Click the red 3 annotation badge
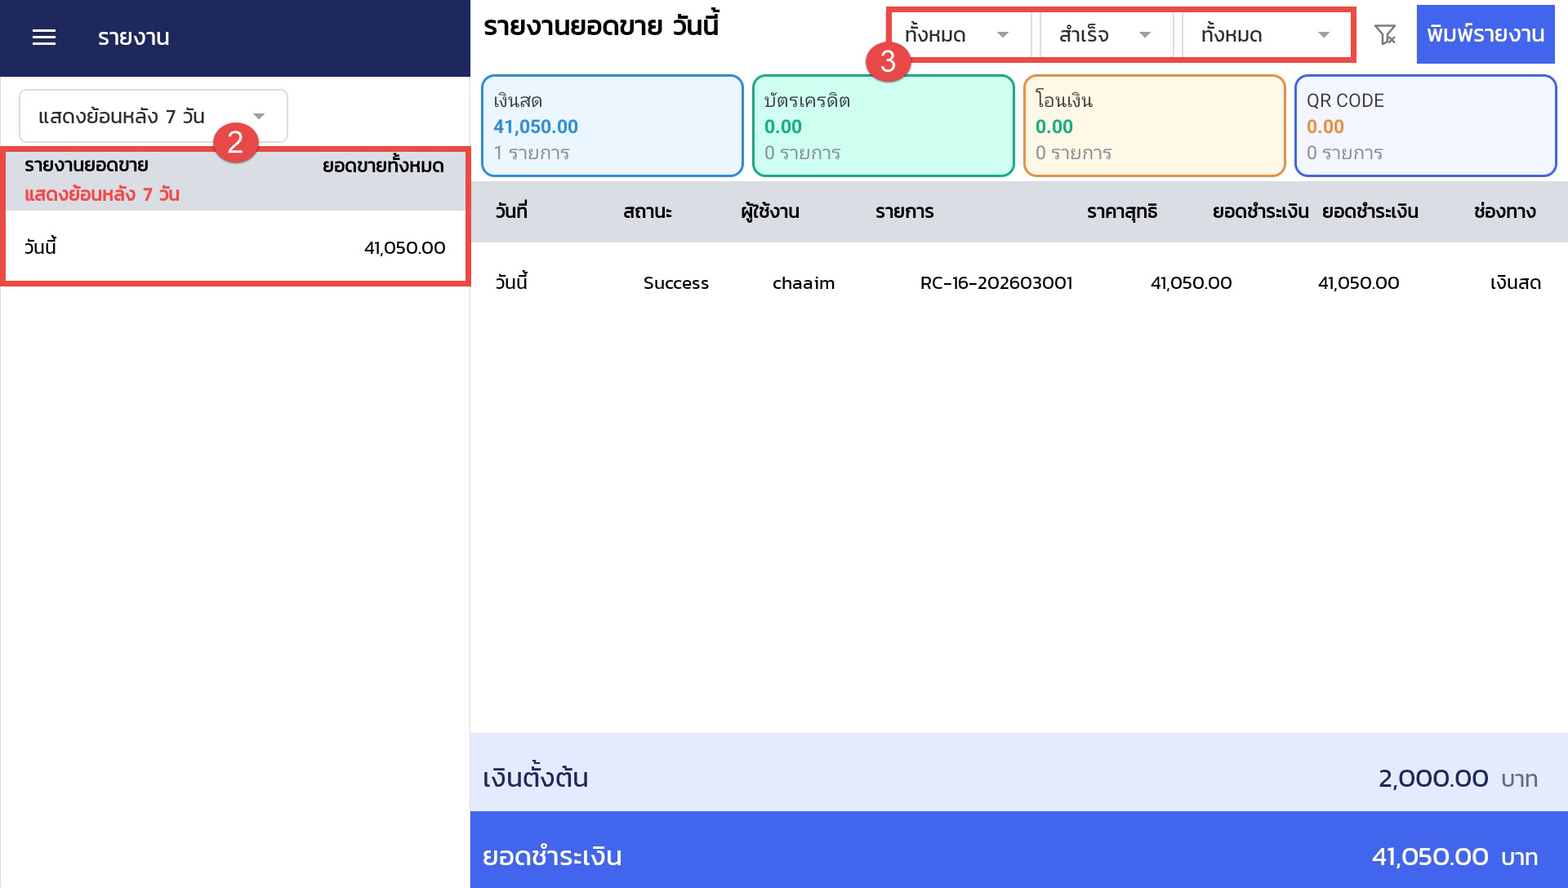Image resolution: width=1568 pixels, height=888 pixels. (888, 61)
